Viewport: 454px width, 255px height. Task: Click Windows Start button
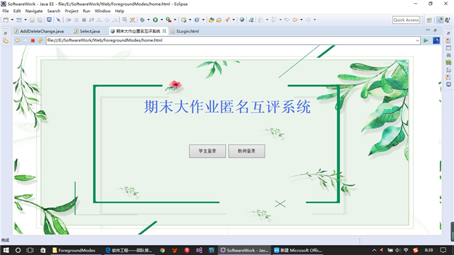point(6,250)
